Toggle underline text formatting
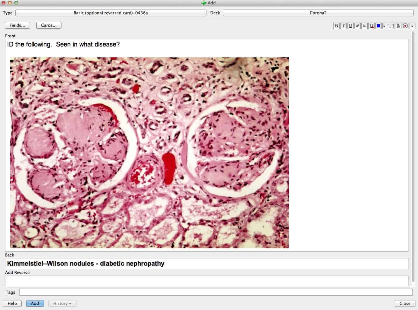Image resolution: width=418 pixels, height=310 pixels. [x=350, y=26]
